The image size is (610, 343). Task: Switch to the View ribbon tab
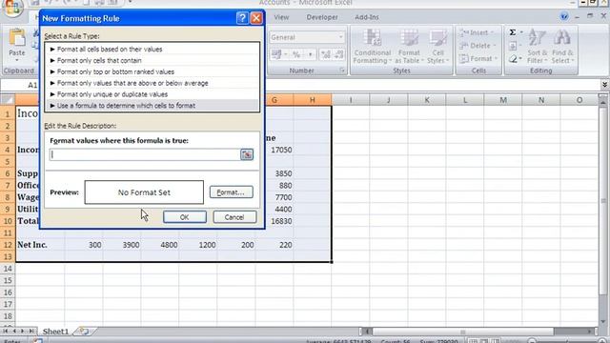coord(281,17)
